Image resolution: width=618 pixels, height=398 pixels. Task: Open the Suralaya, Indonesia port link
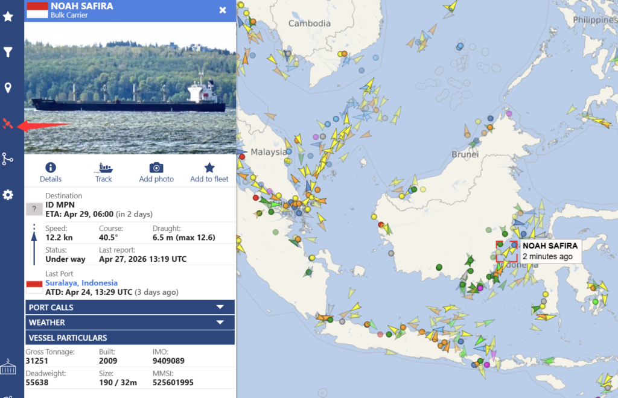[81, 283]
